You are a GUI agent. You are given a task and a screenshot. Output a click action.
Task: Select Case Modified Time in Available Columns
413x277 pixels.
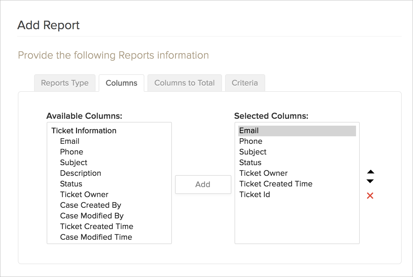pyautogui.click(x=96, y=237)
